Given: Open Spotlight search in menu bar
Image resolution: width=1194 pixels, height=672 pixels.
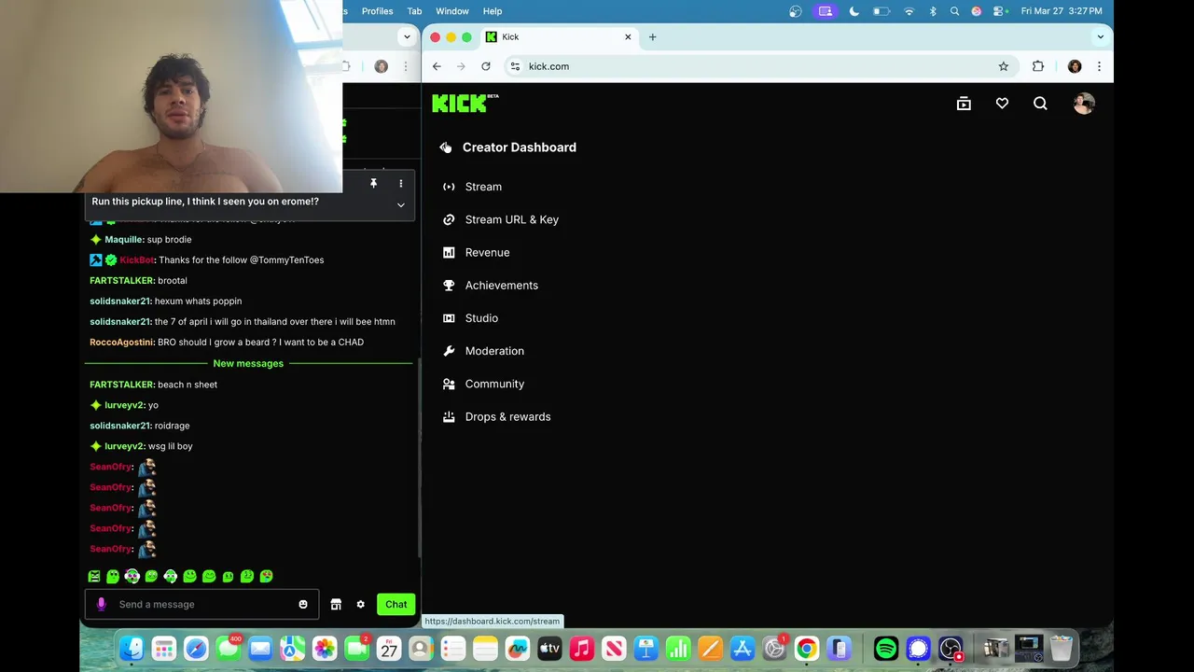Looking at the screenshot, I should click(954, 11).
